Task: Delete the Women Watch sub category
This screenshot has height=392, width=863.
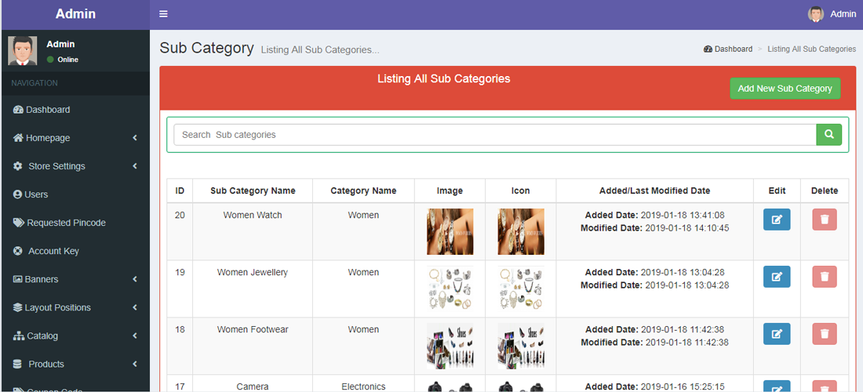Action: point(825,220)
